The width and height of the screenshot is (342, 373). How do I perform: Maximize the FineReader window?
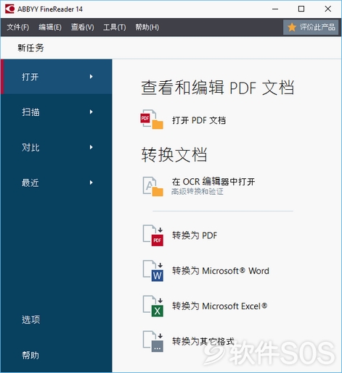[x=301, y=9]
